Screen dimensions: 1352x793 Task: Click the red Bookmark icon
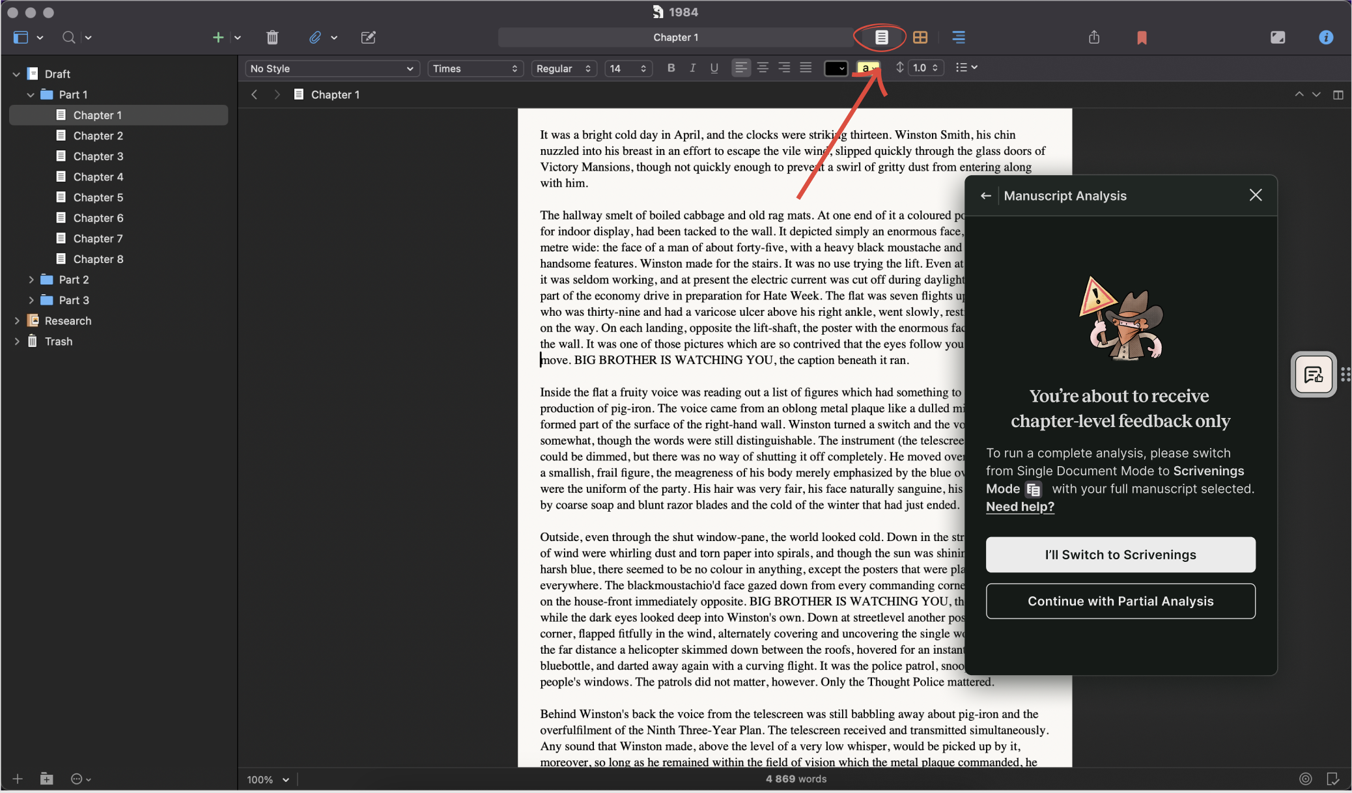[1142, 38]
